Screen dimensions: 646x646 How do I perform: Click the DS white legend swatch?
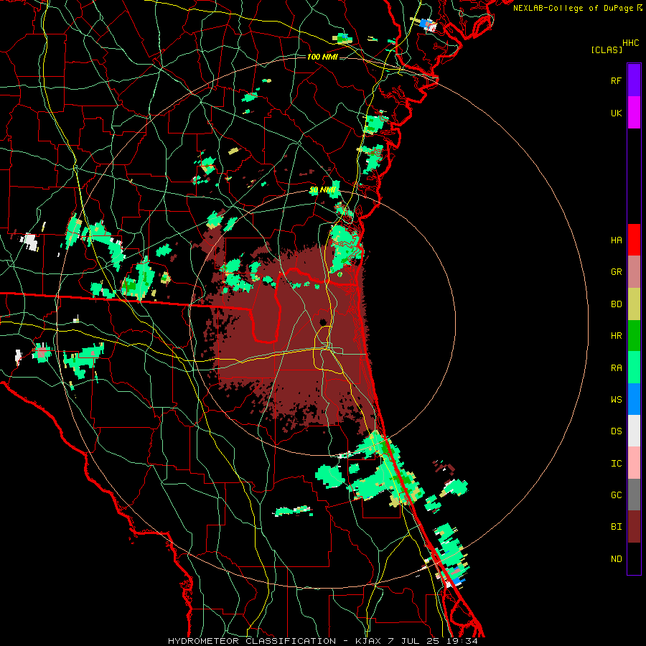click(634, 431)
